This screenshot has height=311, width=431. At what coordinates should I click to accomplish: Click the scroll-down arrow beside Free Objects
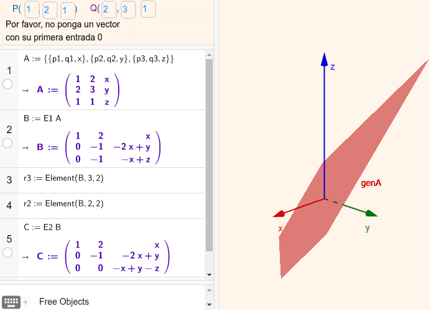(x=210, y=305)
